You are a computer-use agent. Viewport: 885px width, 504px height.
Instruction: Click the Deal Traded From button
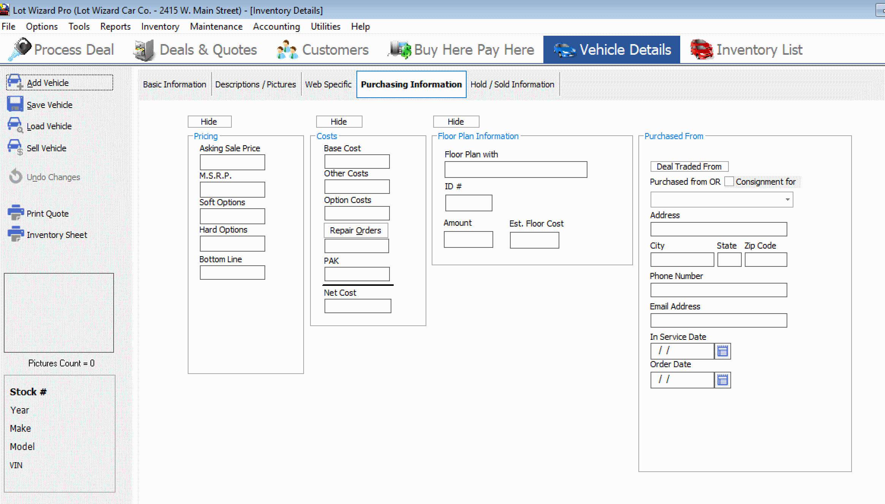(x=689, y=166)
